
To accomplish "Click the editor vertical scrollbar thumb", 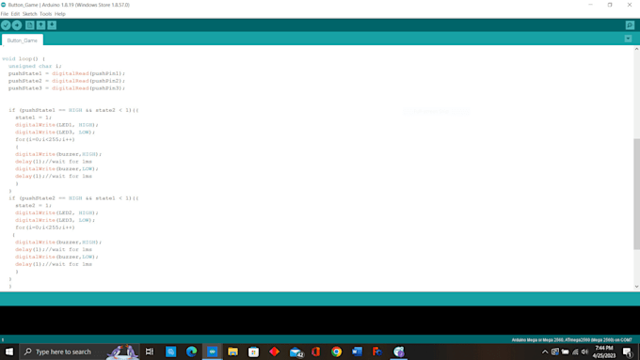I will point(637,194).
